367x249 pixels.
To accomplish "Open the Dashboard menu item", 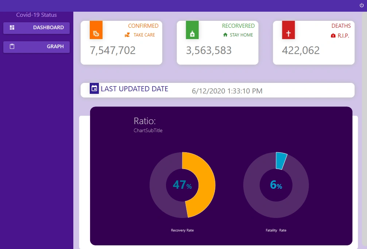I will [36, 28].
